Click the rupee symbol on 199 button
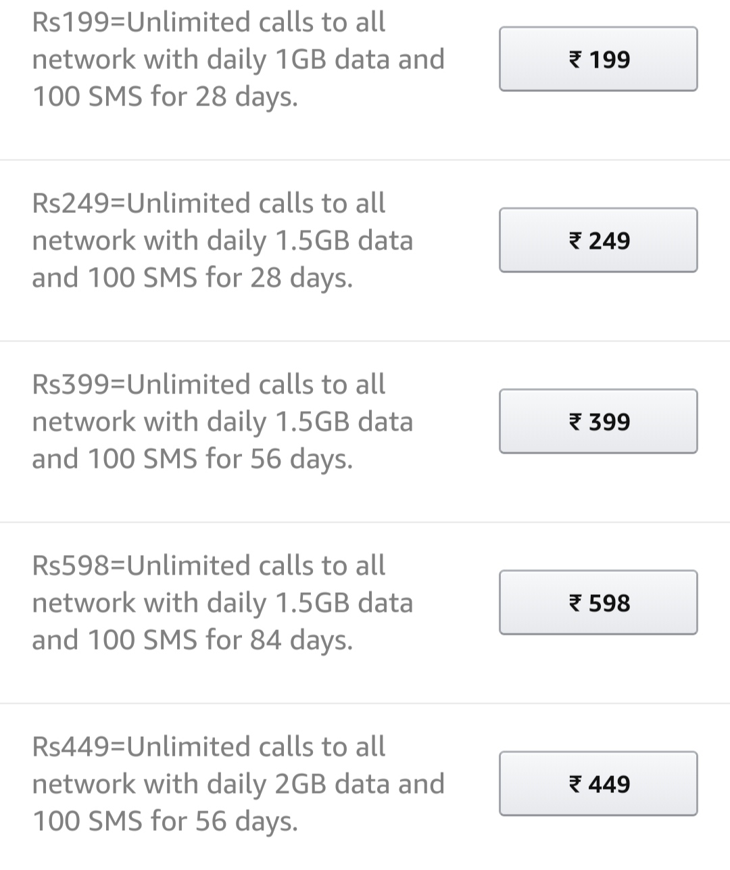Screen dimensions: 730x870 [575, 59]
